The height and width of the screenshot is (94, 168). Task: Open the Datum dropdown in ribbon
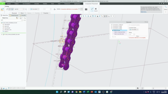(x=166, y=12)
